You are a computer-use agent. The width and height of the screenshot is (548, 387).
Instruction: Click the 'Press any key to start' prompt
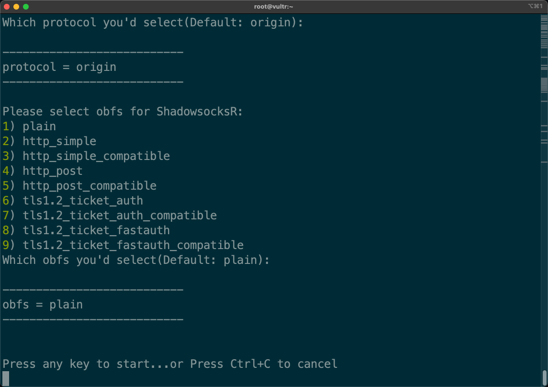[x=170, y=364]
